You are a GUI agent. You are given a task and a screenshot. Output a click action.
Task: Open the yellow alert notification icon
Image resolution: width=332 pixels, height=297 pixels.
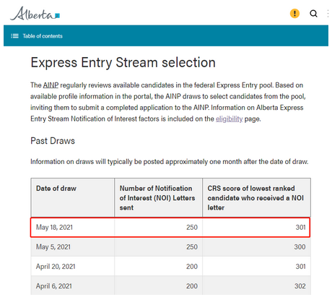(x=294, y=14)
